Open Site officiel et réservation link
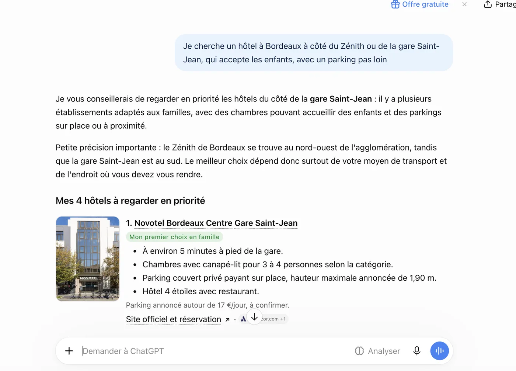The height and width of the screenshot is (371, 516). pyautogui.click(x=174, y=319)
